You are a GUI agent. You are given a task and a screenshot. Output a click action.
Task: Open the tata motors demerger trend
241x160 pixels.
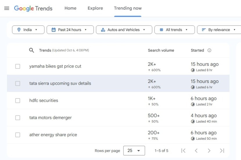[x=51, y=118]
